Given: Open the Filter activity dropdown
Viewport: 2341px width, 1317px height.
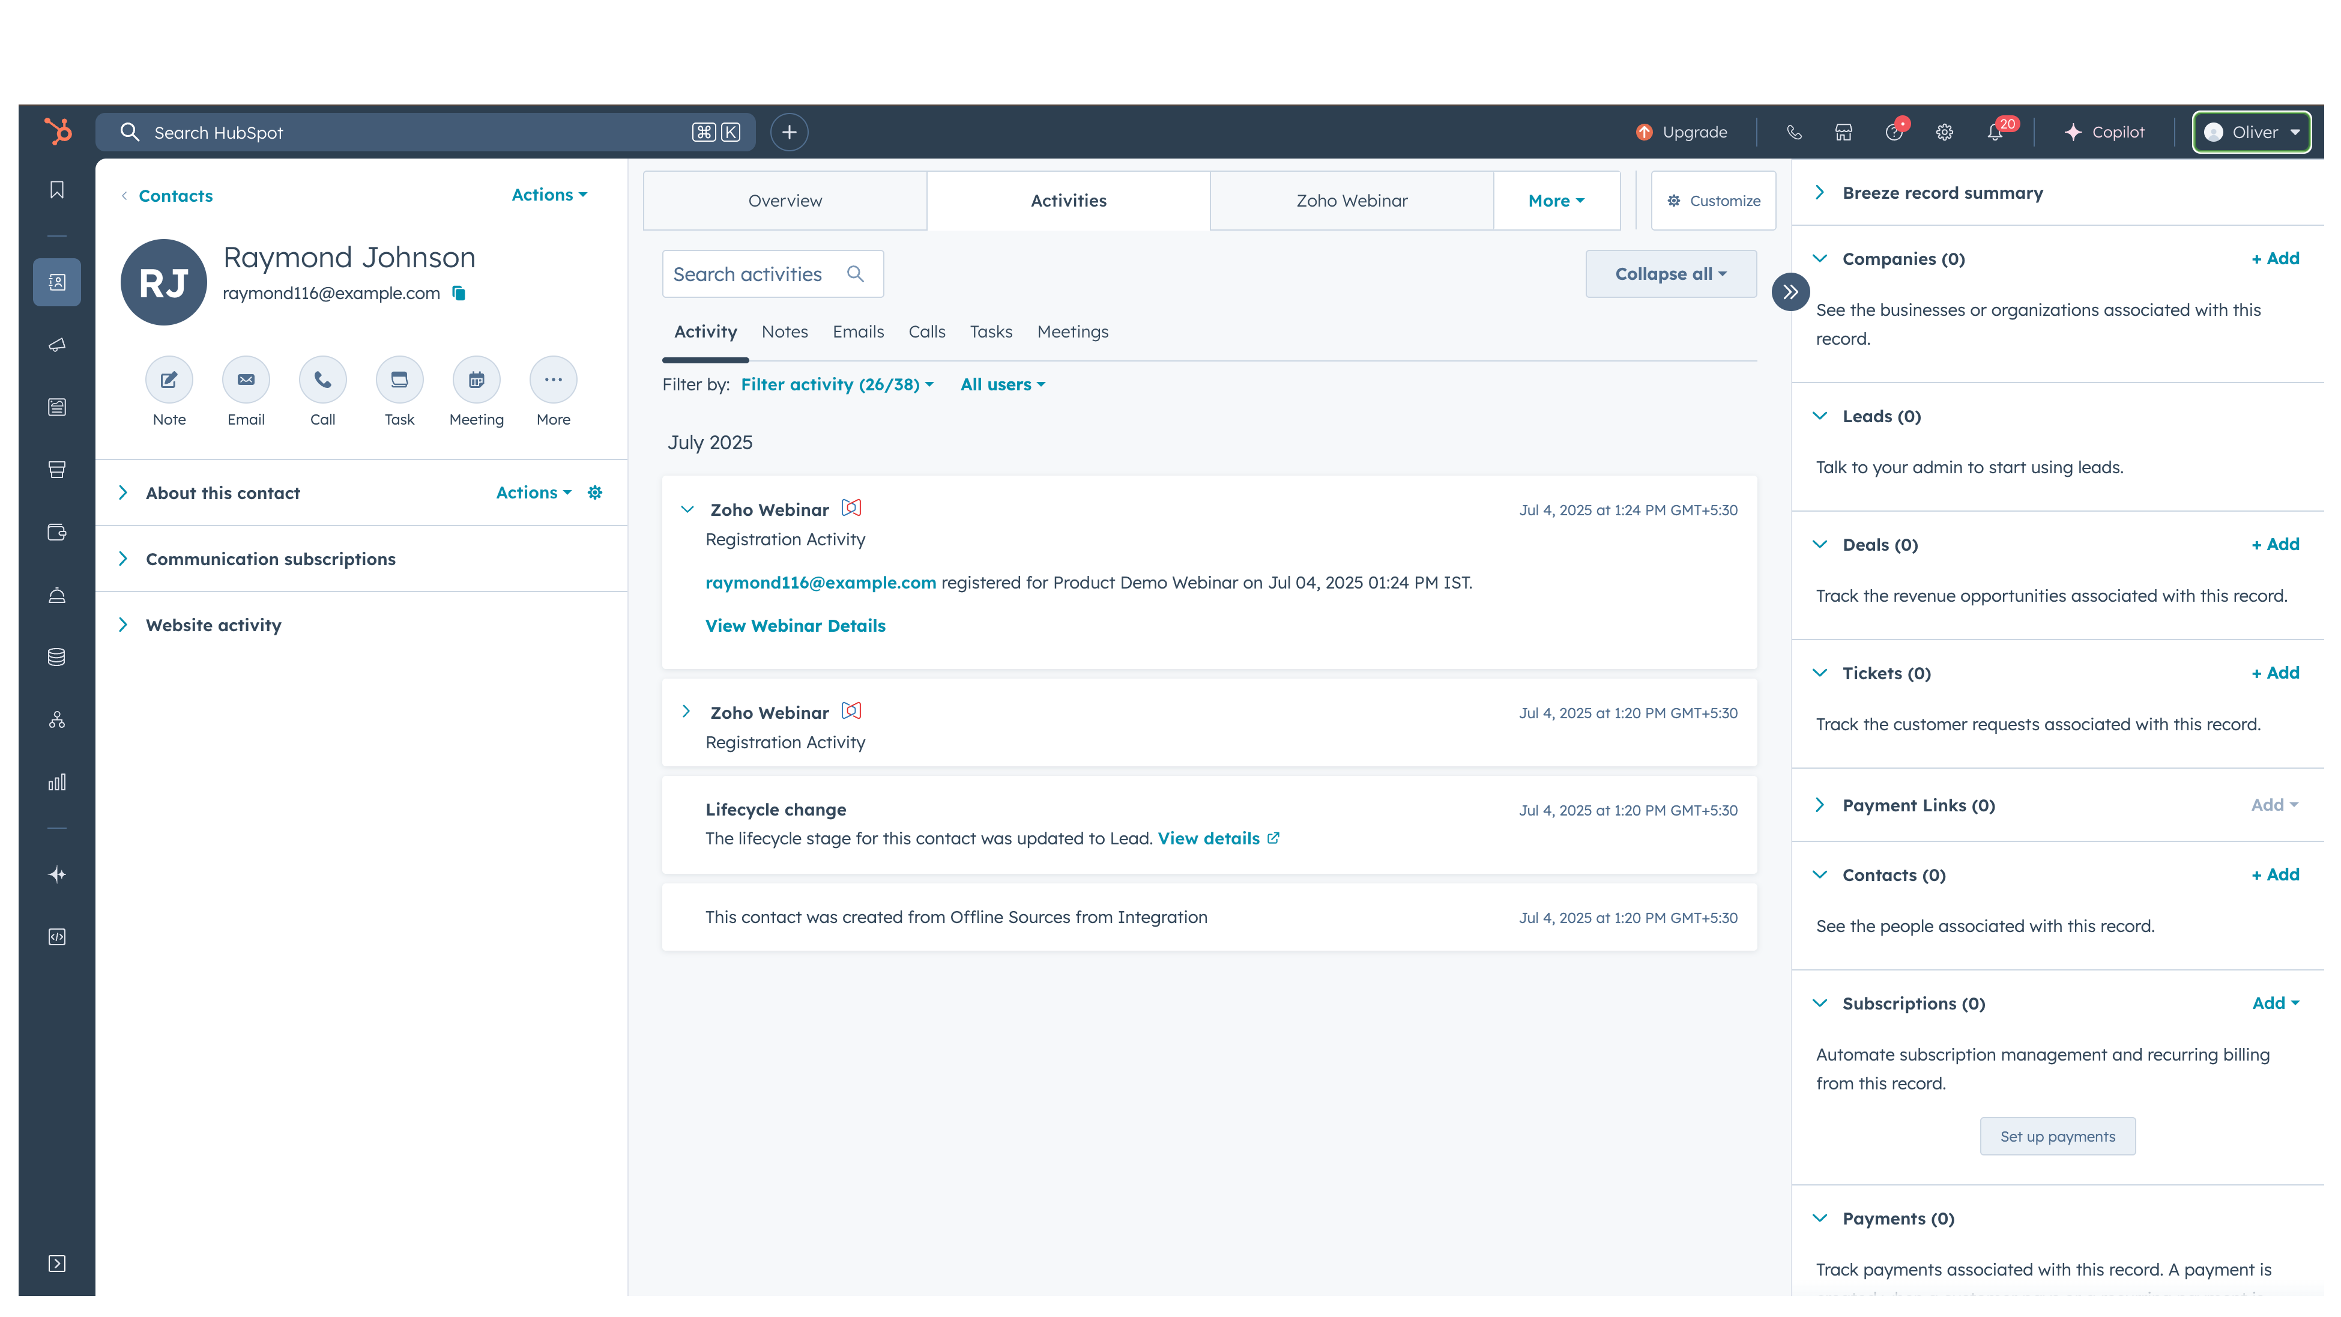Looking at the screenshot, I should pos(836,384).
